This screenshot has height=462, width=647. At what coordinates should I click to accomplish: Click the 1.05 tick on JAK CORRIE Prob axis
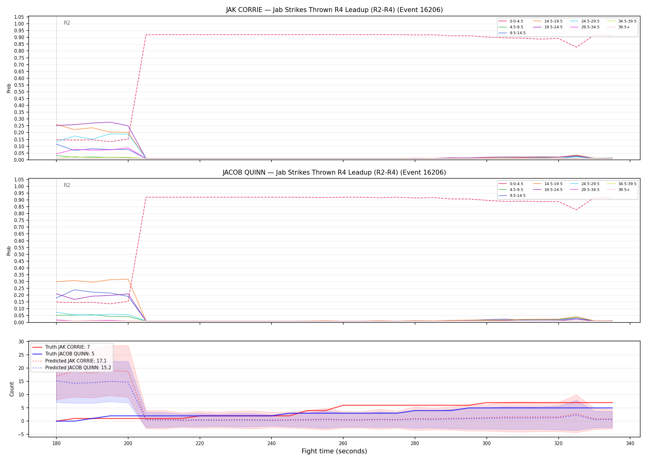coord(19,17)
